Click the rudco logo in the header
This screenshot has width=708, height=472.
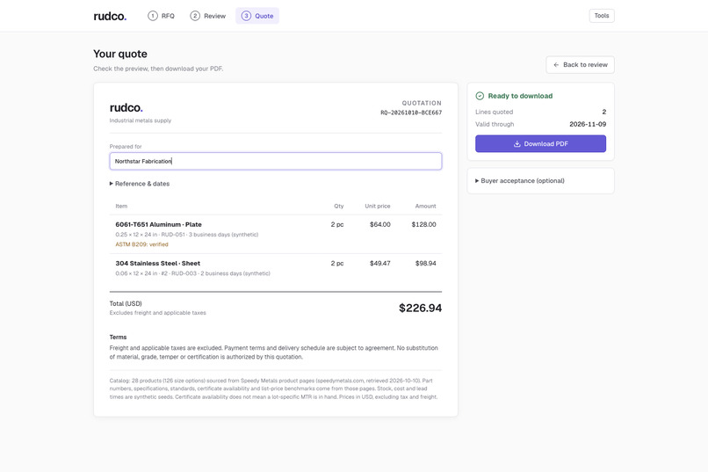(110, 16)
